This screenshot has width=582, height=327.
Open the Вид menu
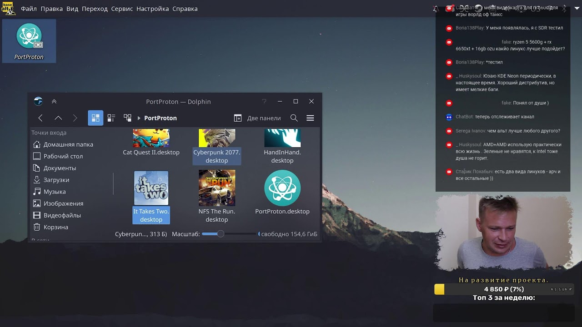pos(72,9)
